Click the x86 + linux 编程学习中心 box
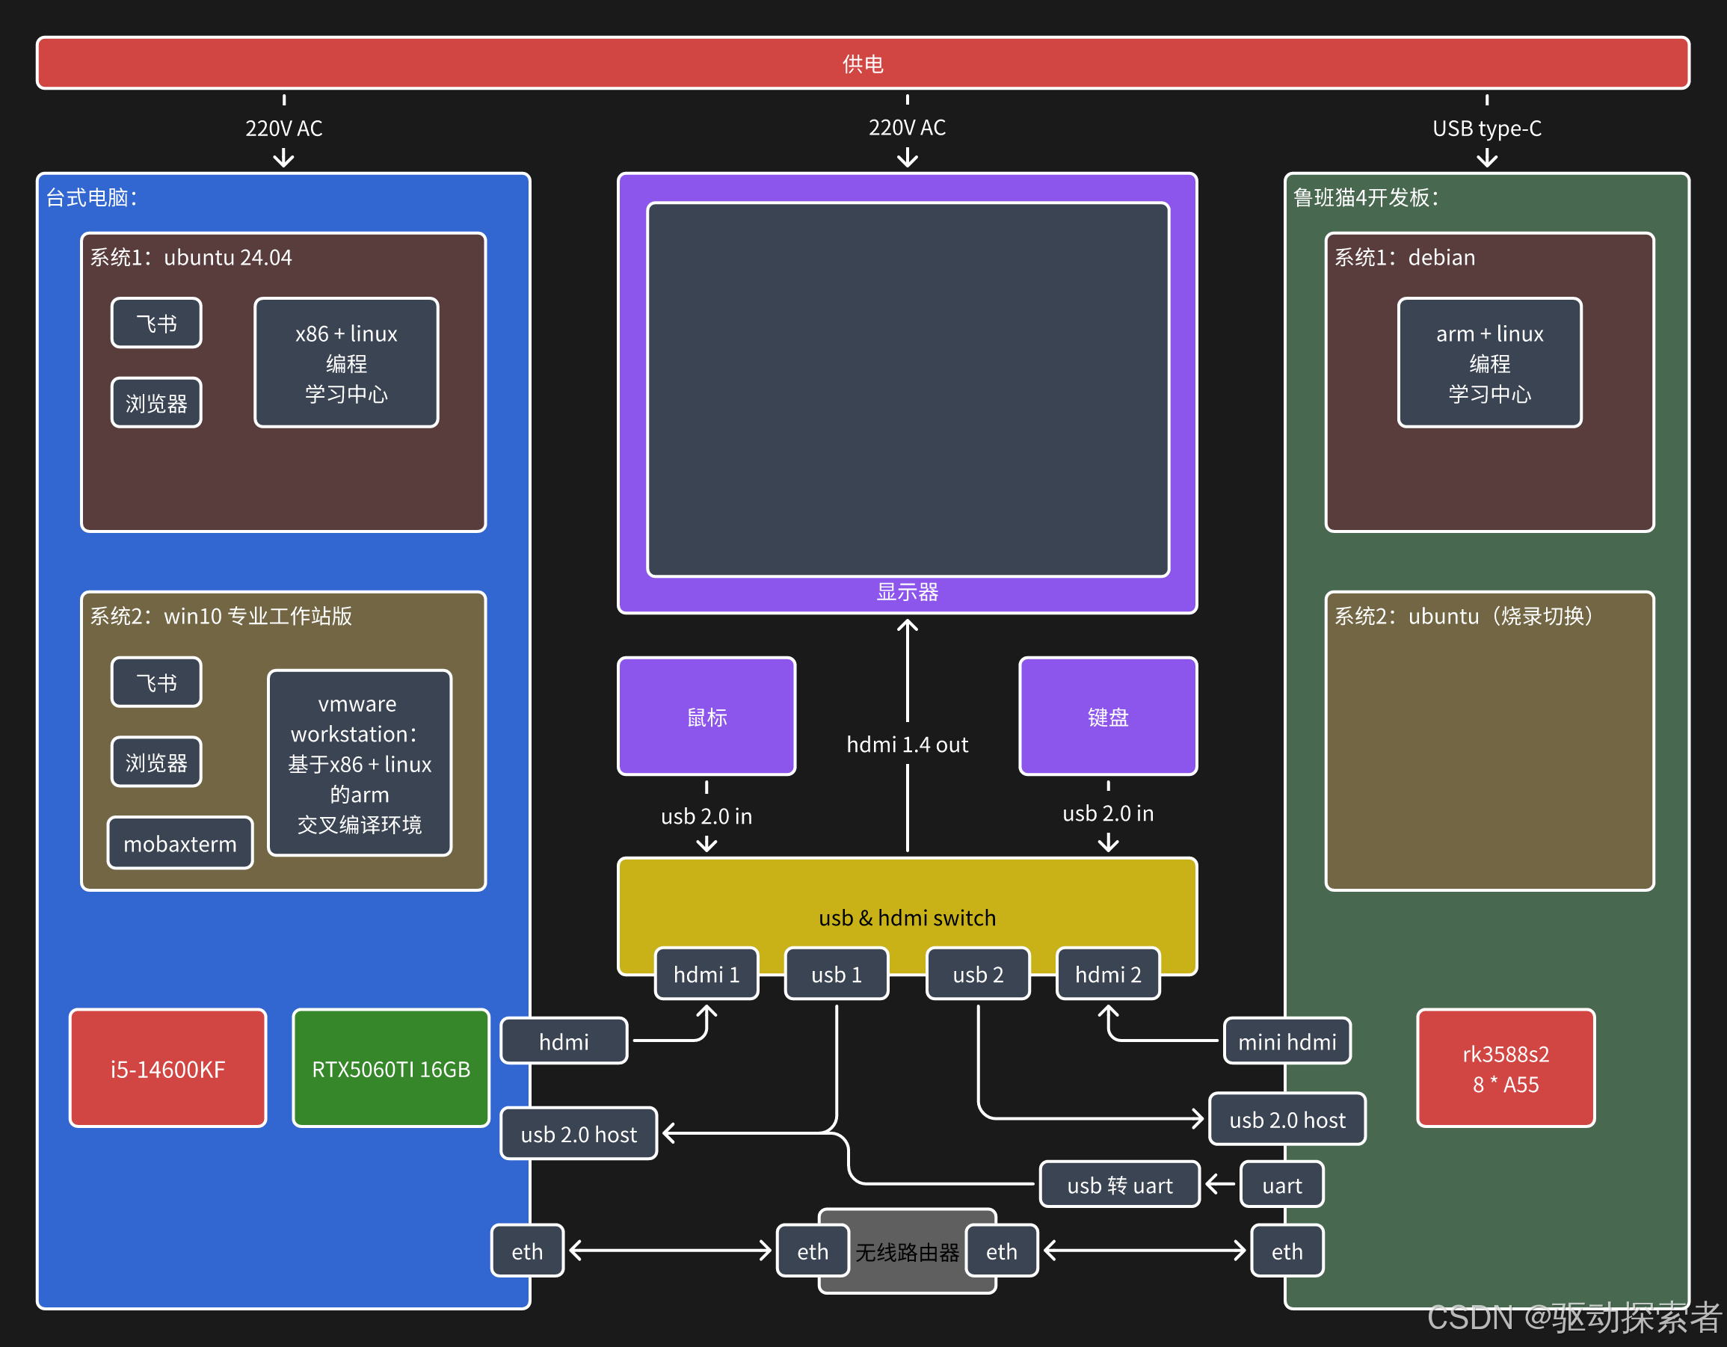 pos(346,363)
